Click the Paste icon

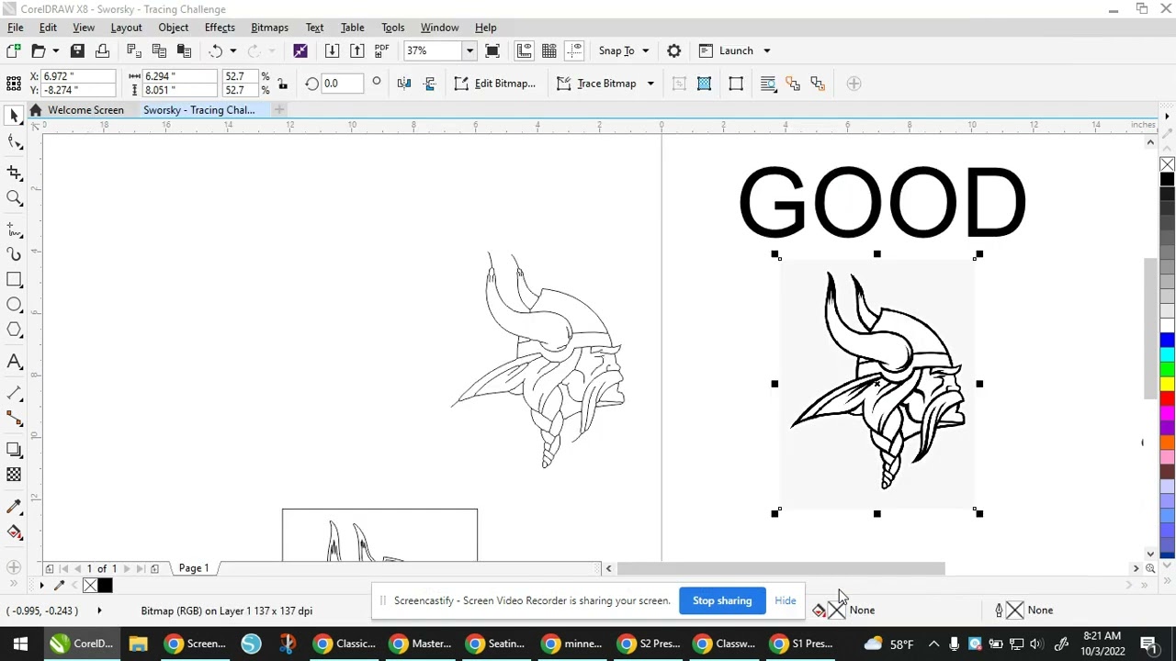pyautogui.click(x=184, y=50)
